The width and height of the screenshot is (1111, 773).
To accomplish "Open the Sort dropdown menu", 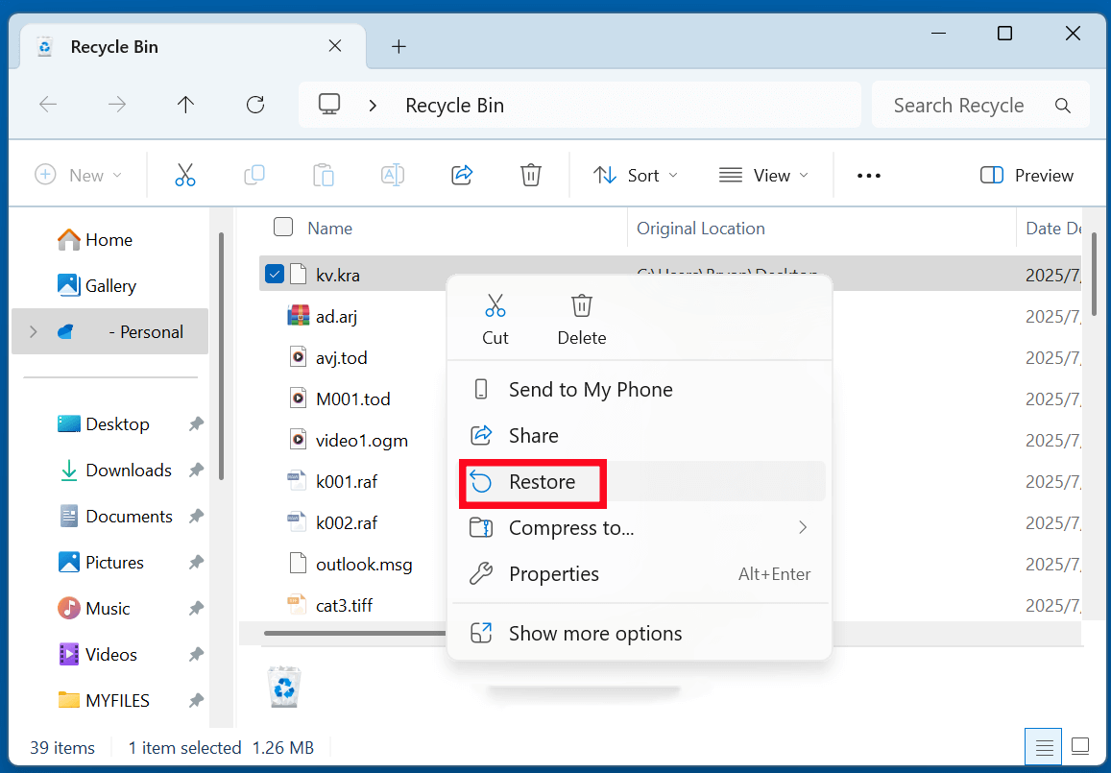I will pyautogui.click(x=635, y=175).
